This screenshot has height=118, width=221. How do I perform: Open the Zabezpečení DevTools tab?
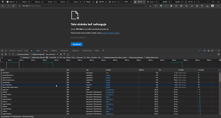[x=64, y=51]
